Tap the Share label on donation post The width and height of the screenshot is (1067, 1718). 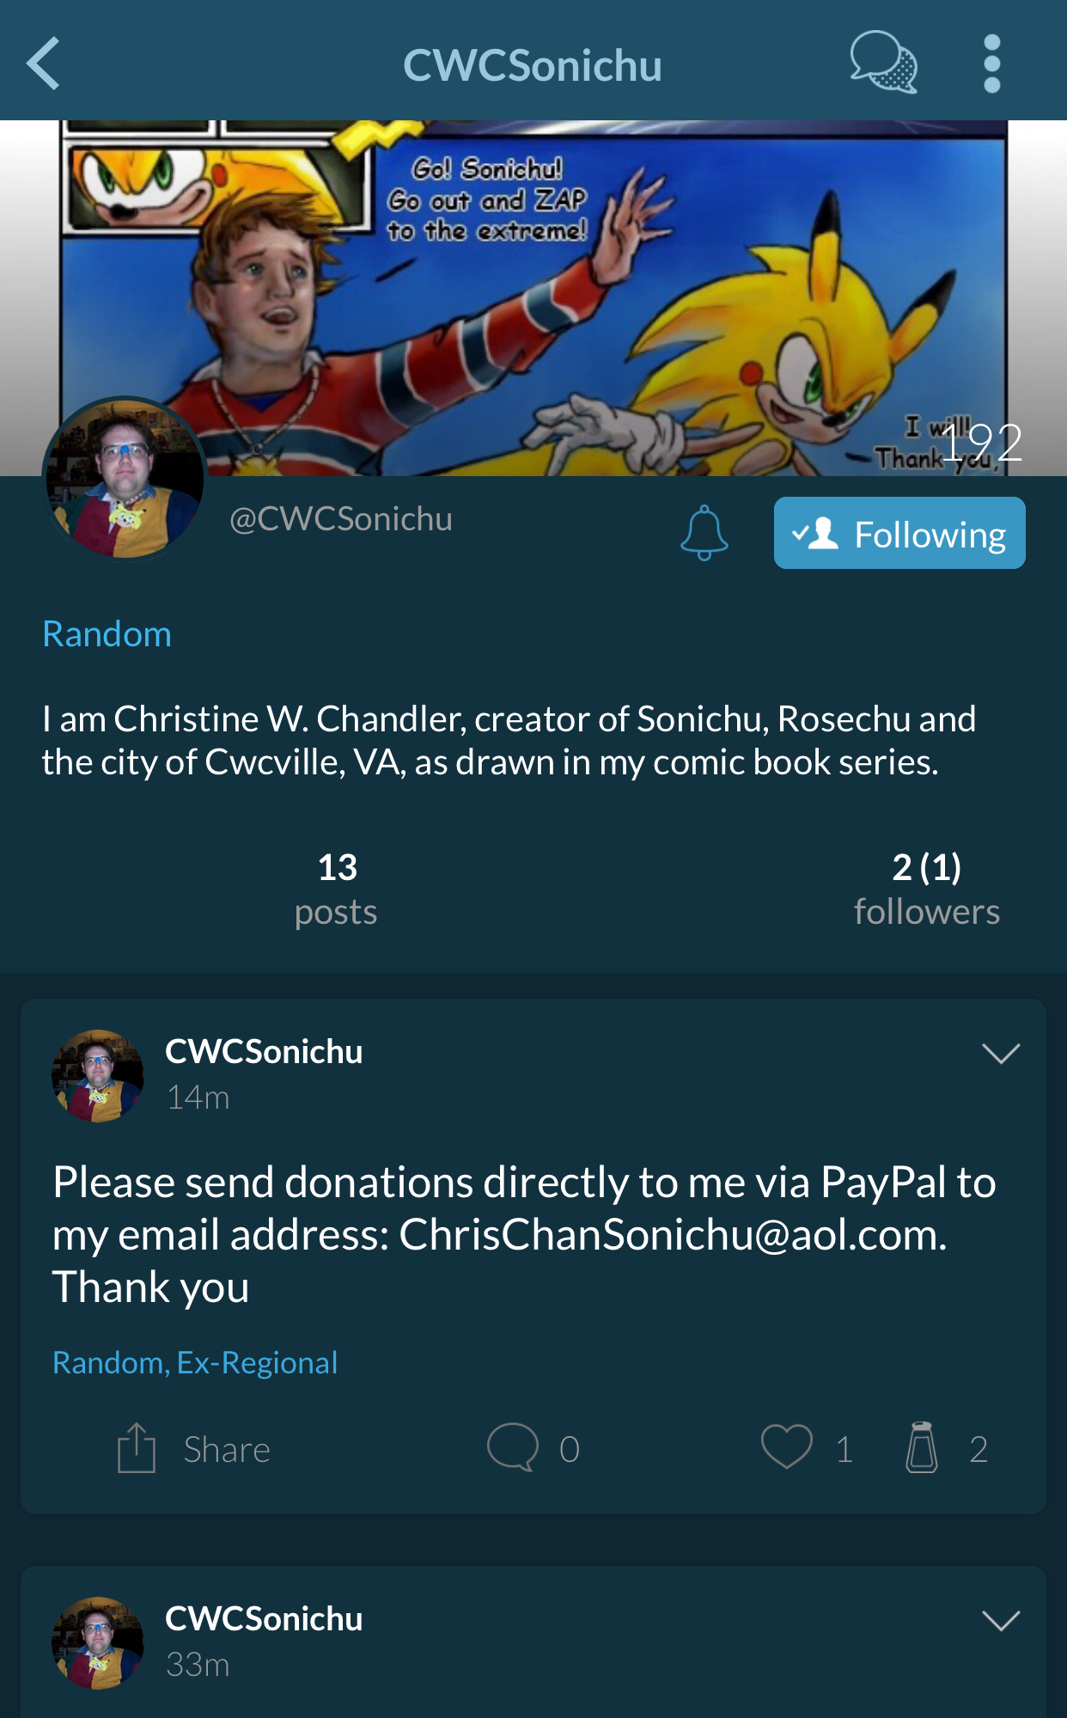(227, 1450)
